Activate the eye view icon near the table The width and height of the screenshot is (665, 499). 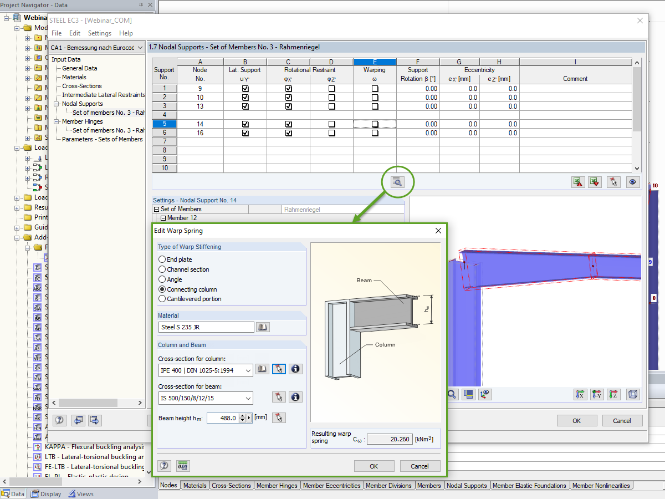point(632,182)
